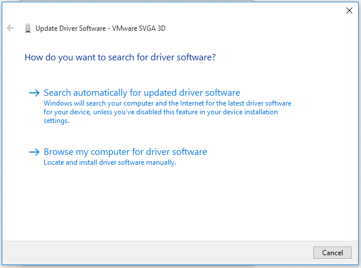361x268 pixels.
Task: Choose Search automatically for updated driver software
Action: tap(142, 93)
